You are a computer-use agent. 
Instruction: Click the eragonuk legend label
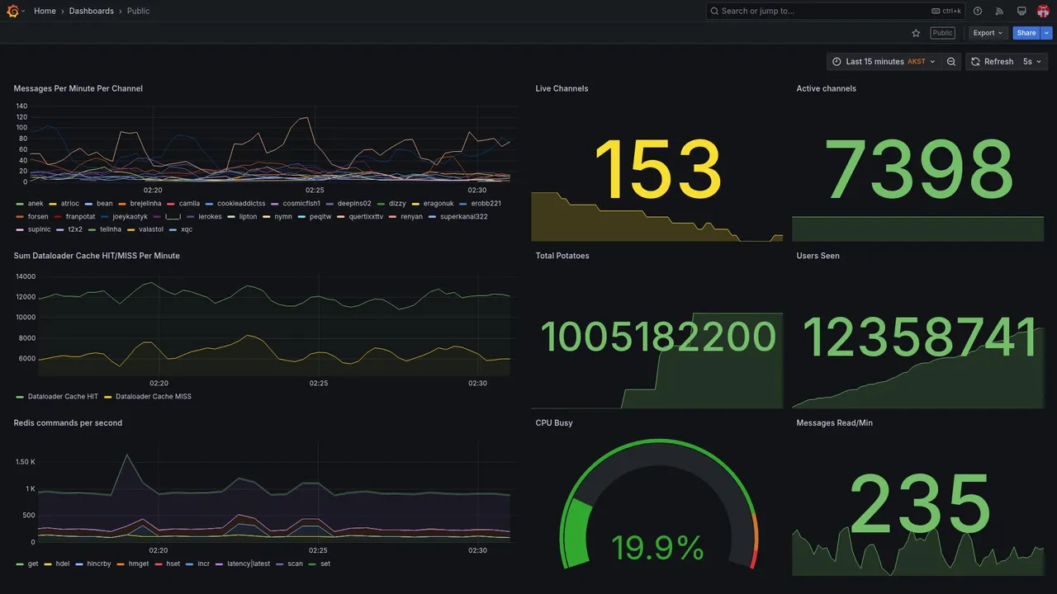coord(439,203)
